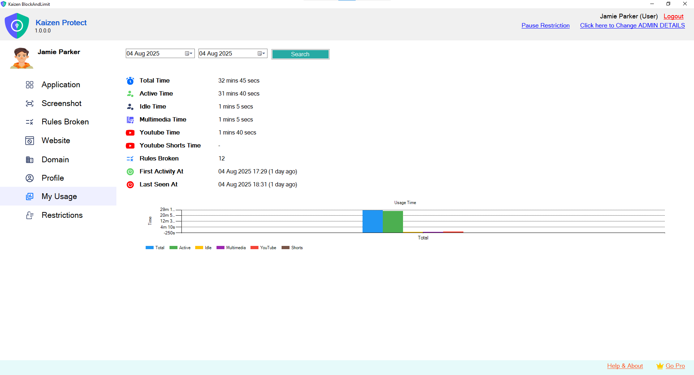Click the blue Total legend swatch
694x375 pixels.
tap(150, 248)
